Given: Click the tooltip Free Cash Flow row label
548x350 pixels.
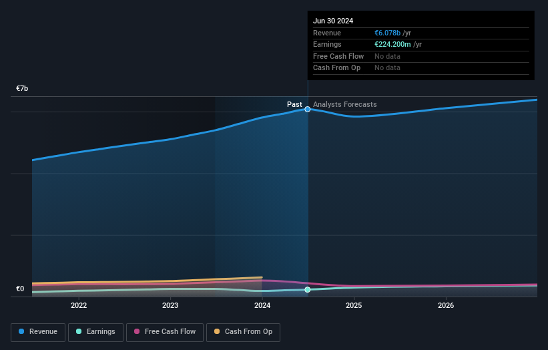Looking at the screenshot, I should click(338, 56).
